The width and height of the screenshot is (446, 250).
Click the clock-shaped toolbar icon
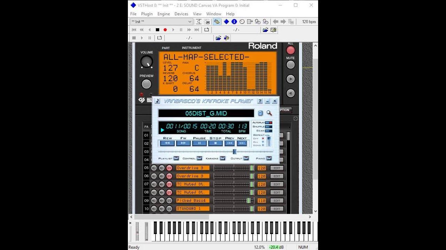pyautogui.click(x=242, y=22)
